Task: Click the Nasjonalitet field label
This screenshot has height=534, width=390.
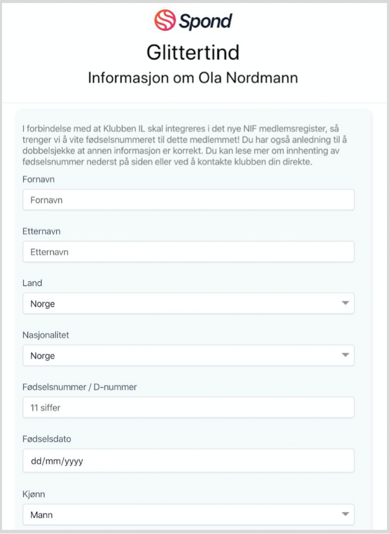Action: (x=46, y=335)
